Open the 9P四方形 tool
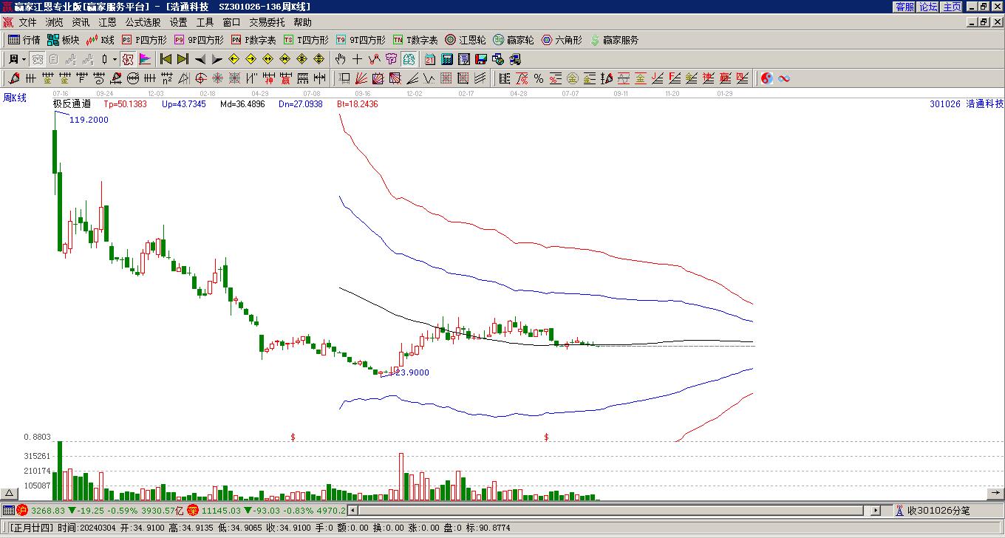Image resolution: width=1005 pixels, height=538 pixels. [x=199, y=40]
